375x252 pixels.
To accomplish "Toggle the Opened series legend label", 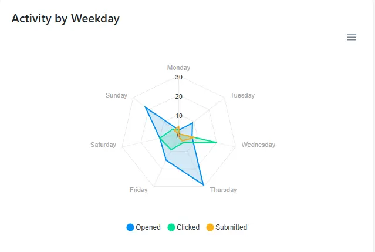I will (148, 227).
